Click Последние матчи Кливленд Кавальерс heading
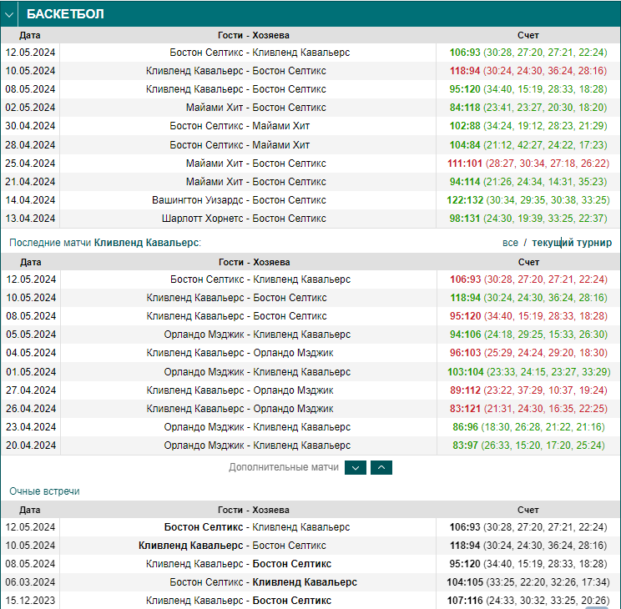Viewport: 621px width, 609px height. (x=105, y=242)
